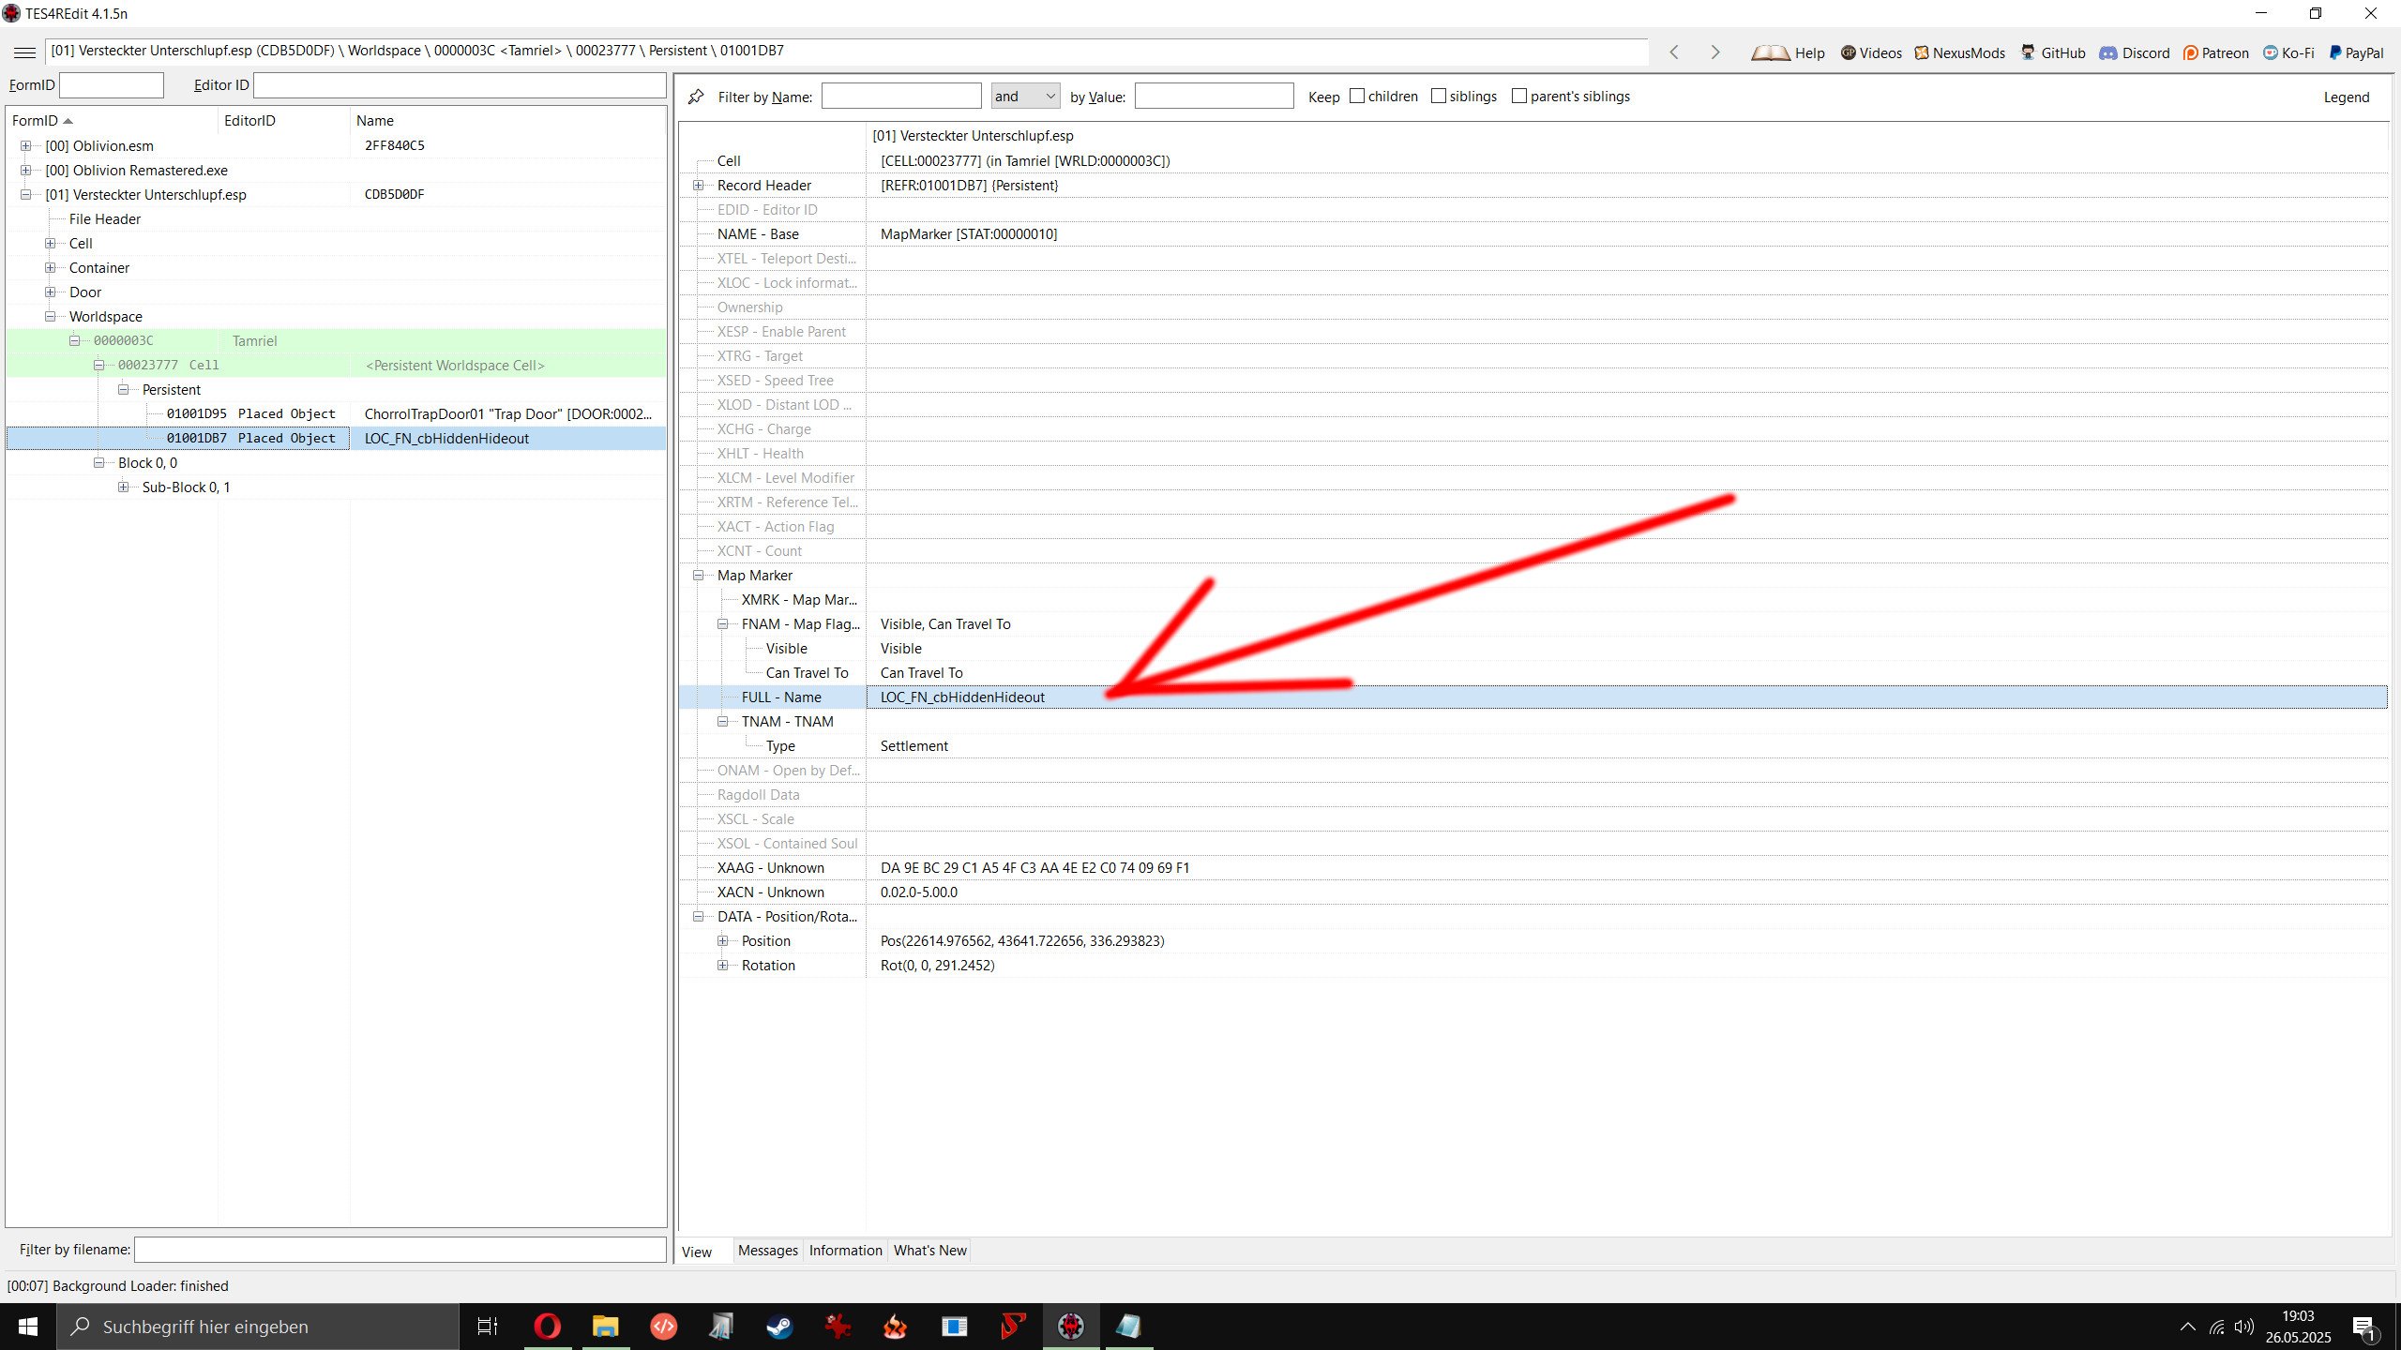This screenshot has height=1350, width=2401.
Task: Collapse the Map Marker section
Action: pos(699,576)
